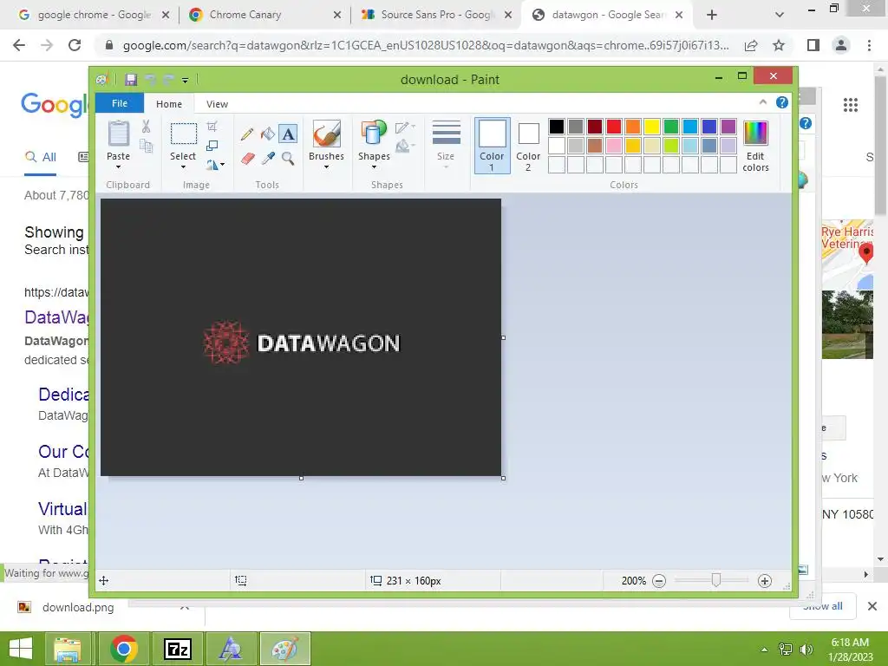Click zoom in plus button in status bar

tap(765, 580)
